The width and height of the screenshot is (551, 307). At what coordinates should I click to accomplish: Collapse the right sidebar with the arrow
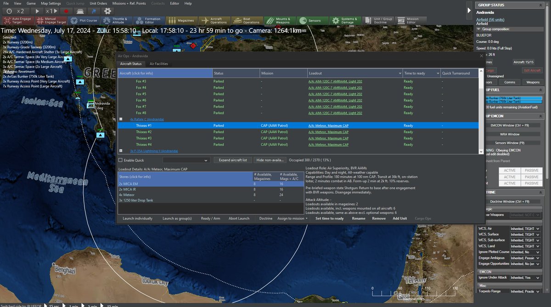tap(469, 10)
